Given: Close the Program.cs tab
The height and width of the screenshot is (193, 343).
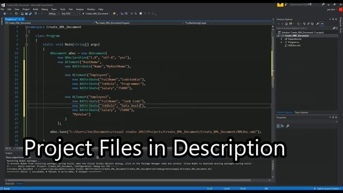Looking at the screenshot, I should tap(23, 19).
